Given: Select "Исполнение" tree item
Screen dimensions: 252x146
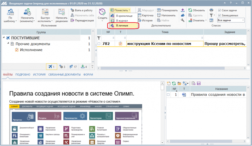Looking at the screenshot, I should tap(31, 50).
